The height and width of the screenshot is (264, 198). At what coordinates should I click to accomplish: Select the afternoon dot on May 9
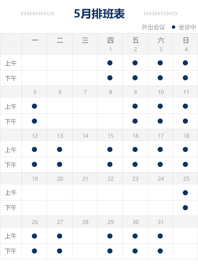[135, 121]
